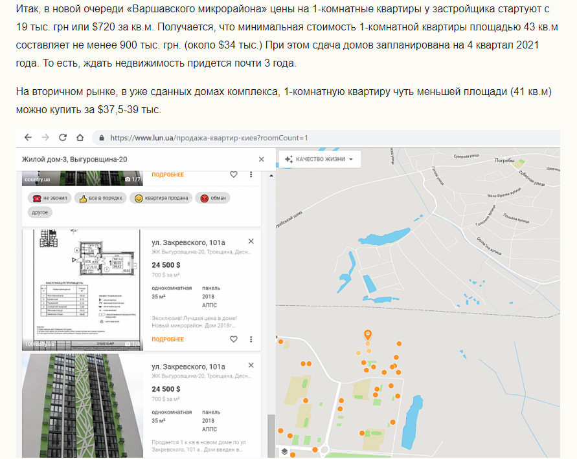Close the Жилой дом-3 panel header
Viewport: 577px width, 459px height.
coord(262,159)
